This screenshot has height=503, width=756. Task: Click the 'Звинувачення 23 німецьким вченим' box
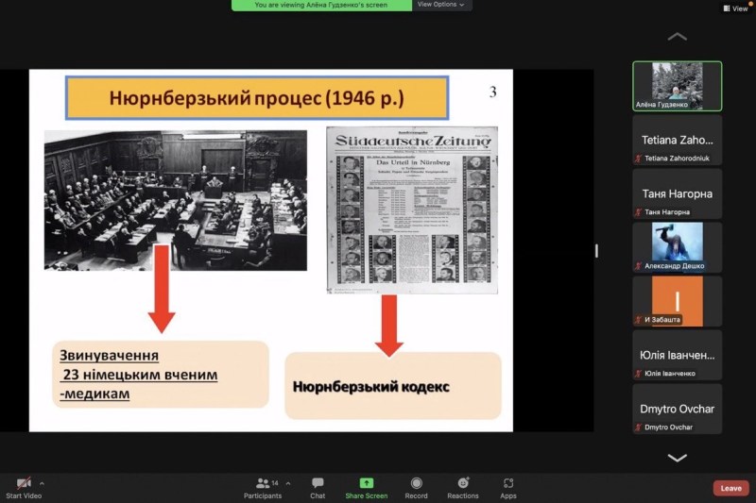click(x=161, y=375)
